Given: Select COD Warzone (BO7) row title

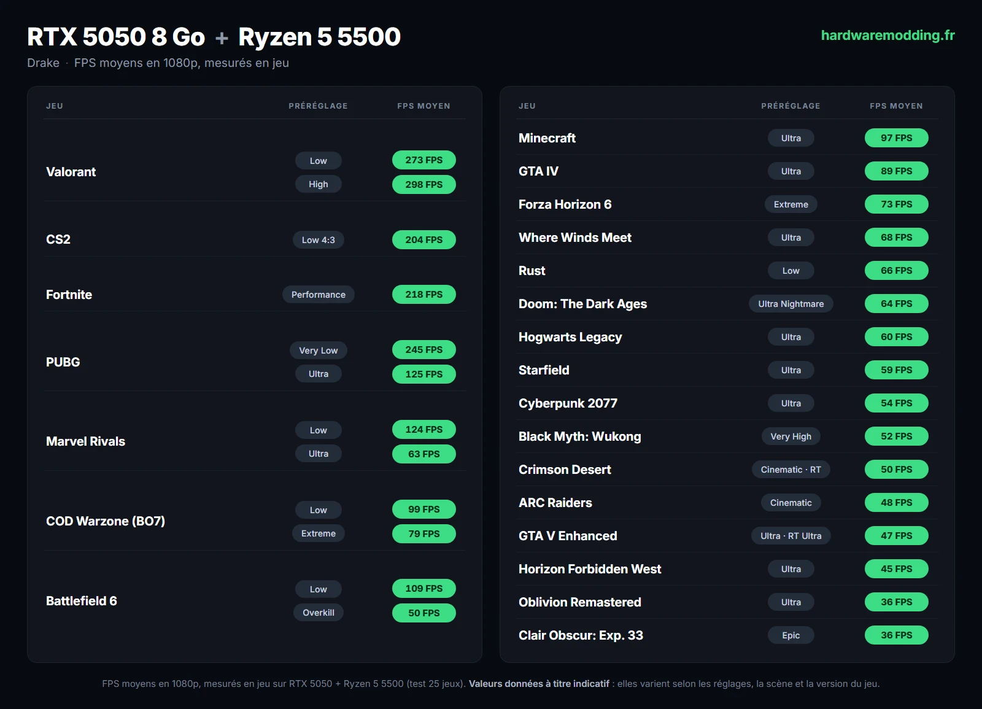Looking at the screenshot, I should 106,521.
